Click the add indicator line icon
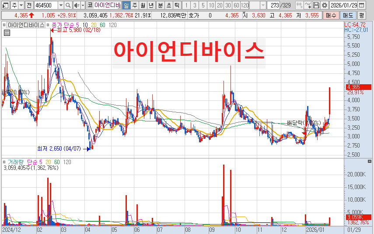This screenshot has width=374, height=234. tap(308, 5)
